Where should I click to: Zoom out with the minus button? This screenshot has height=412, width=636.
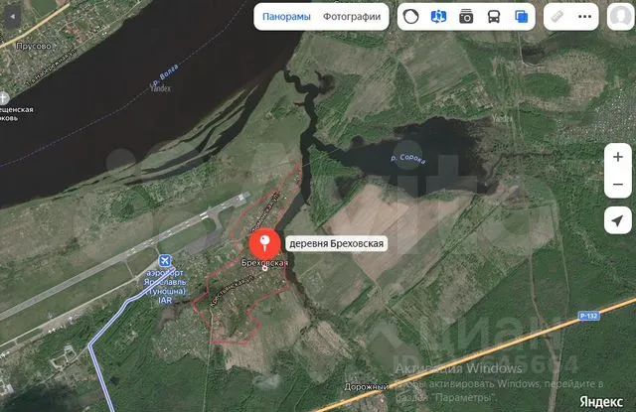618,185
